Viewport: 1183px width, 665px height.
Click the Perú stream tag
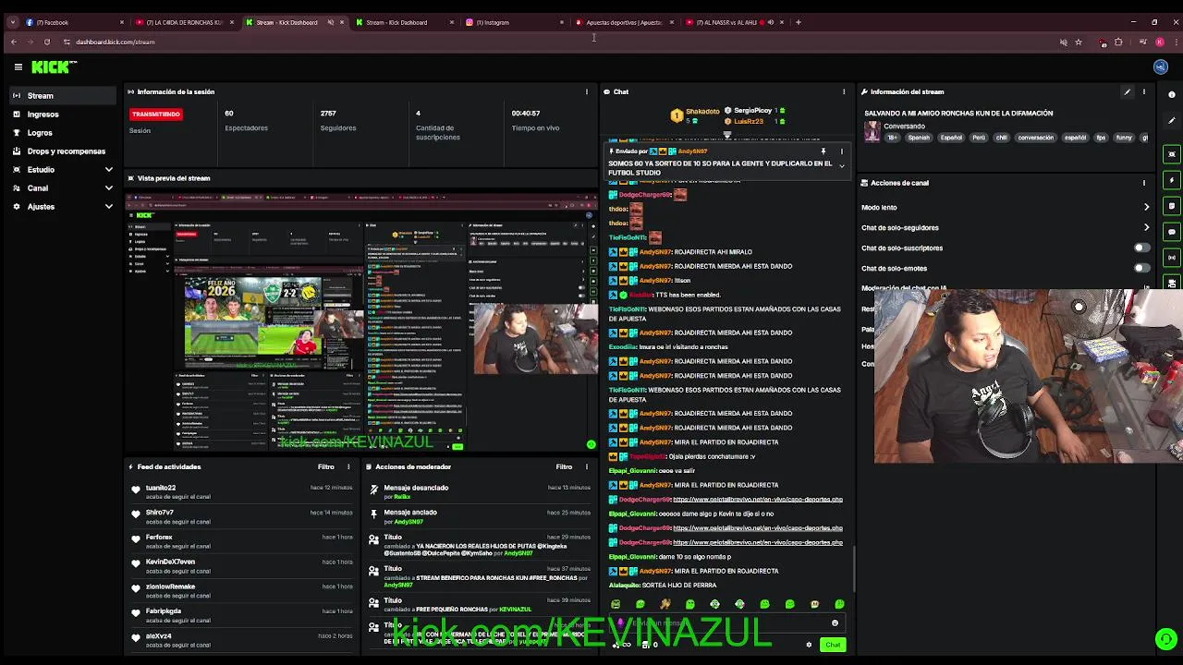pyautogui.click(x=978, y=138)
